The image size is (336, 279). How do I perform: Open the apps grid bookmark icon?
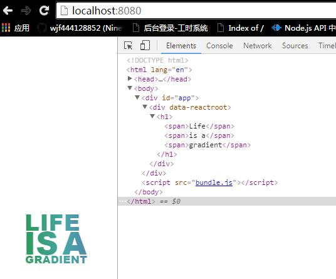6,28
